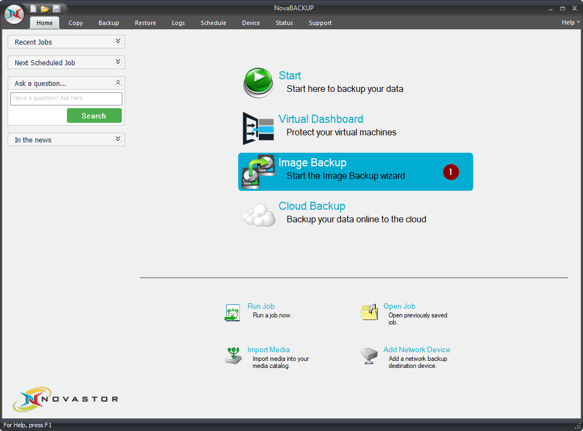The image size is (583, 431).
Task: Open the Virtual Dashboard link
Action: pos(320,119)
